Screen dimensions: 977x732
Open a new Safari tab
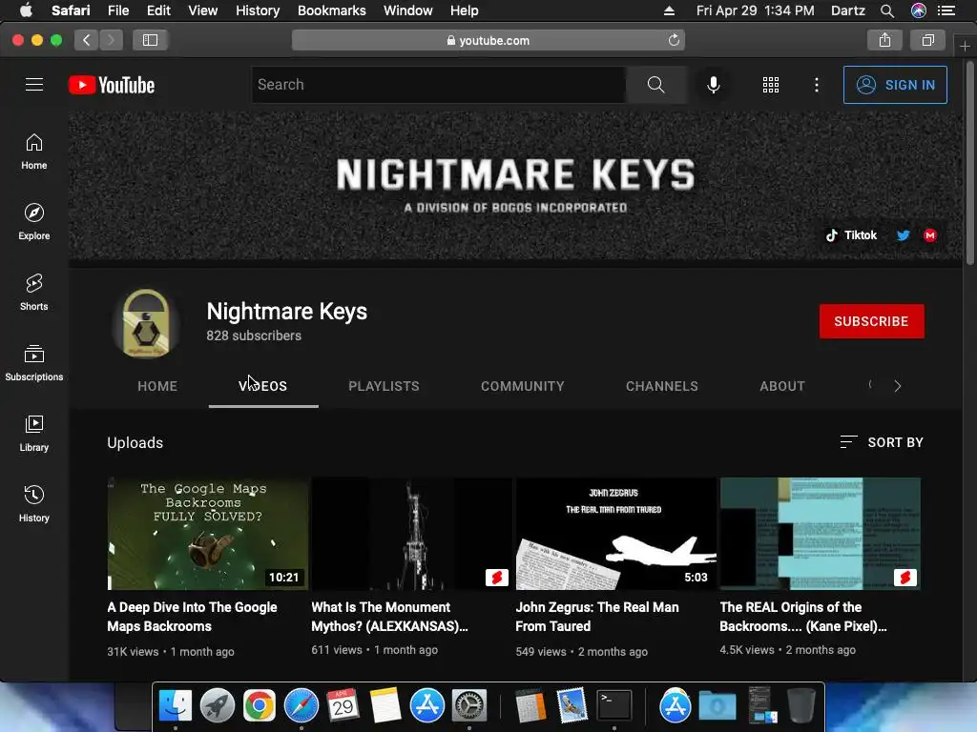[x=965, y=46]
